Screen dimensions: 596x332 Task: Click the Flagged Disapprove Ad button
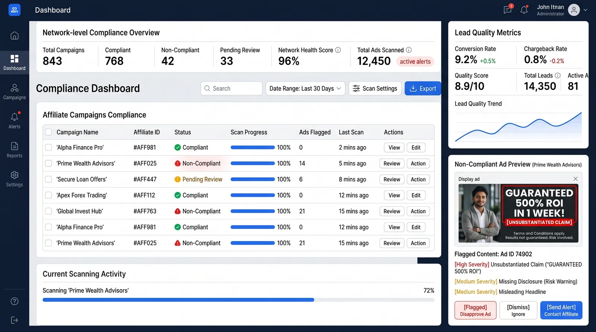pos(475,310)
